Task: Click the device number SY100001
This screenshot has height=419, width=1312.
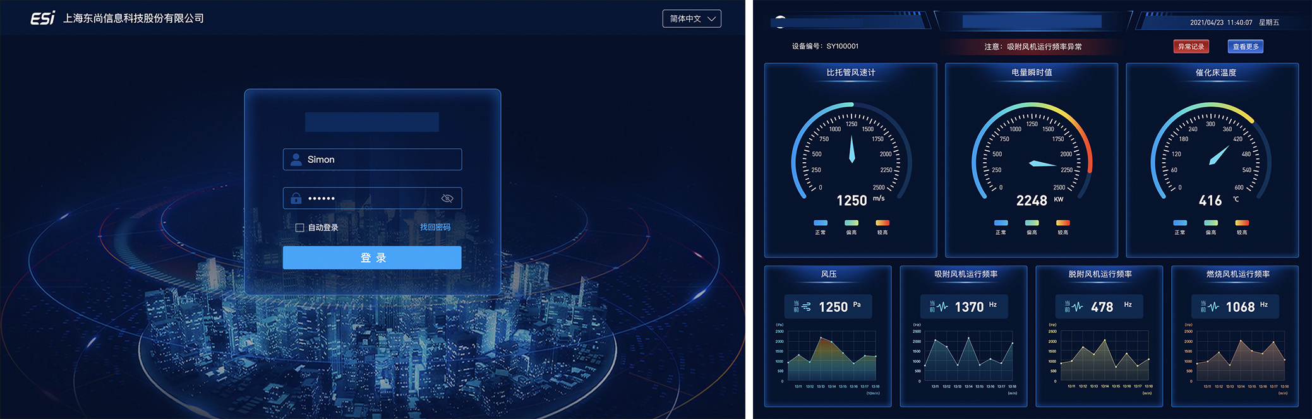Action: click(x=842, y=46)
